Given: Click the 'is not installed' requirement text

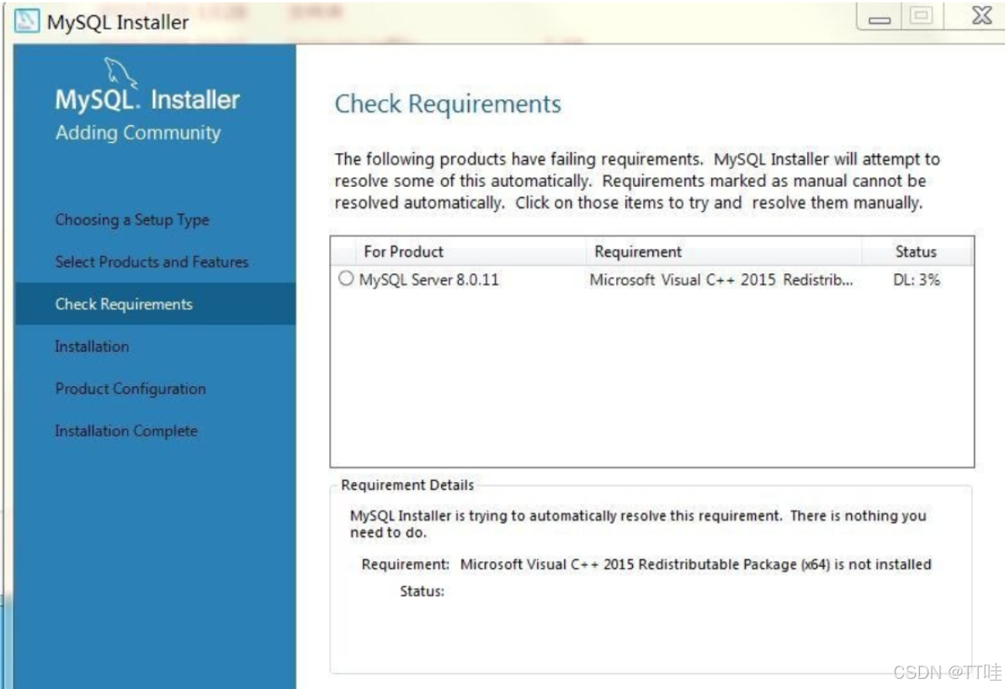Looking at the screenshot, I should 883,564.
